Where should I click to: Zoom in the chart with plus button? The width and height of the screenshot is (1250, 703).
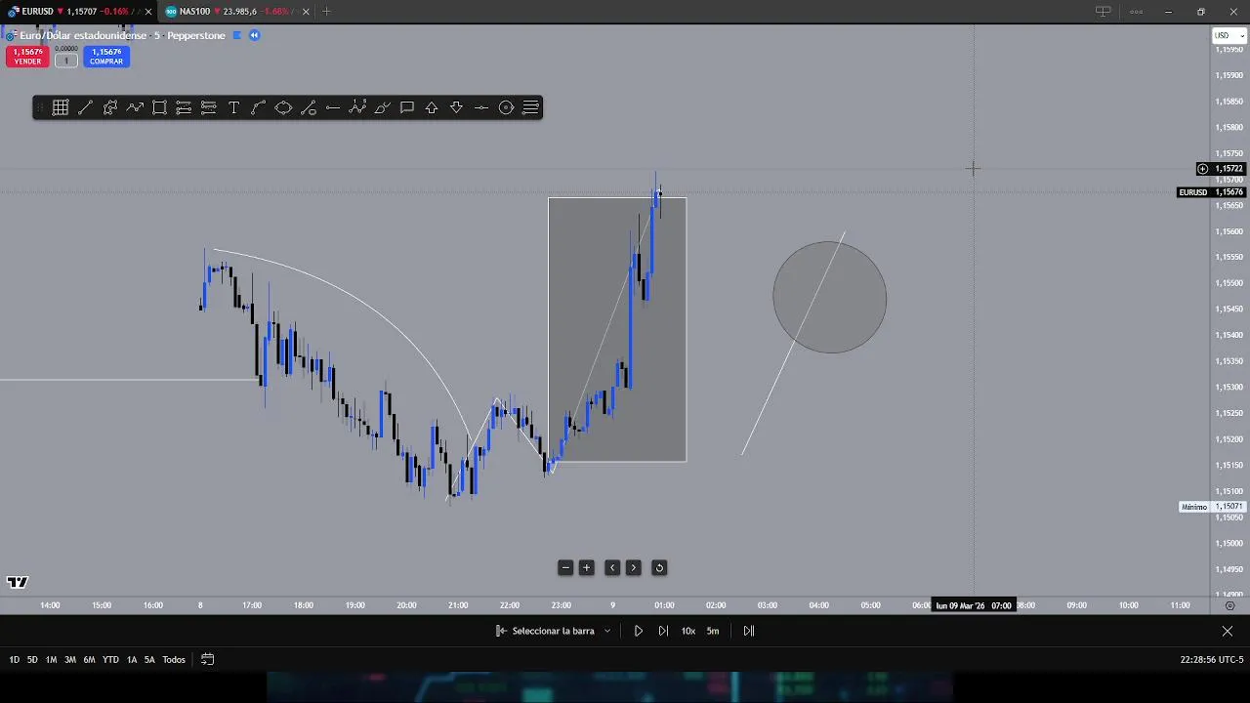click(587, 567)
